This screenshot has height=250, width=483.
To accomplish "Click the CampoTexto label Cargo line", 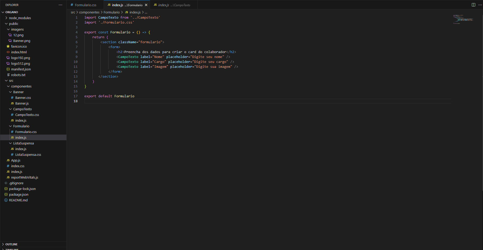I will tap(175, 62).
